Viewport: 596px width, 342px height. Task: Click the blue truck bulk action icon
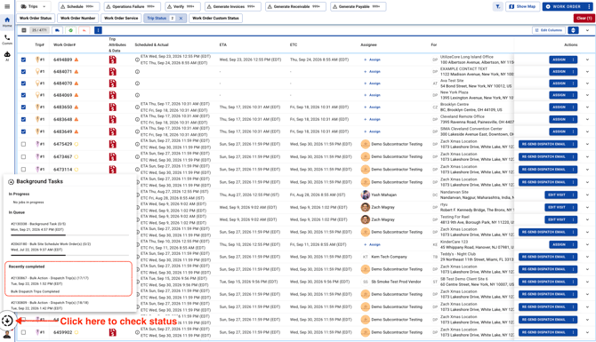coord(58,30)
